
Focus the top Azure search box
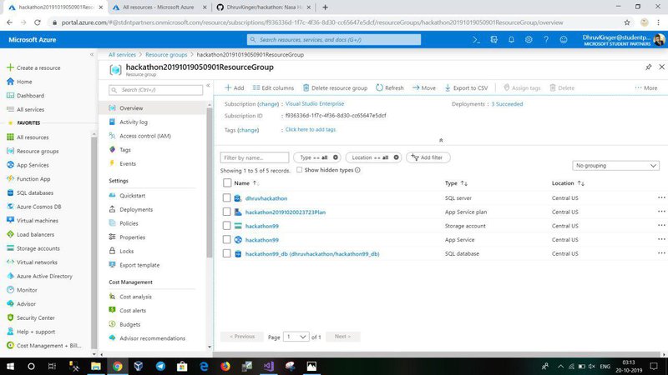coord(333,39)
